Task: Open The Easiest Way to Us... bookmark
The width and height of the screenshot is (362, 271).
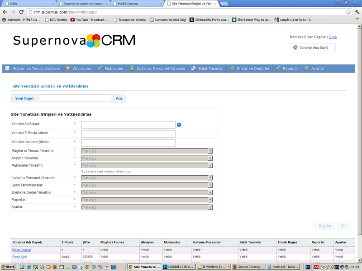Action: 252,20
